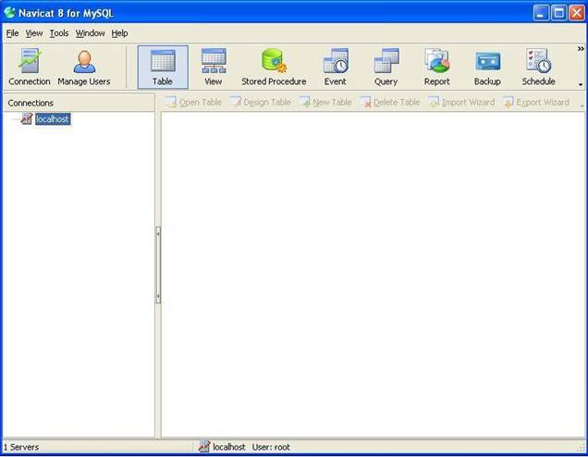Open Manage Users
Viewport: 588px width, 457px height.
(84, 67)
